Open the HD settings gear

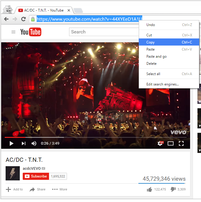click(160, 143)
